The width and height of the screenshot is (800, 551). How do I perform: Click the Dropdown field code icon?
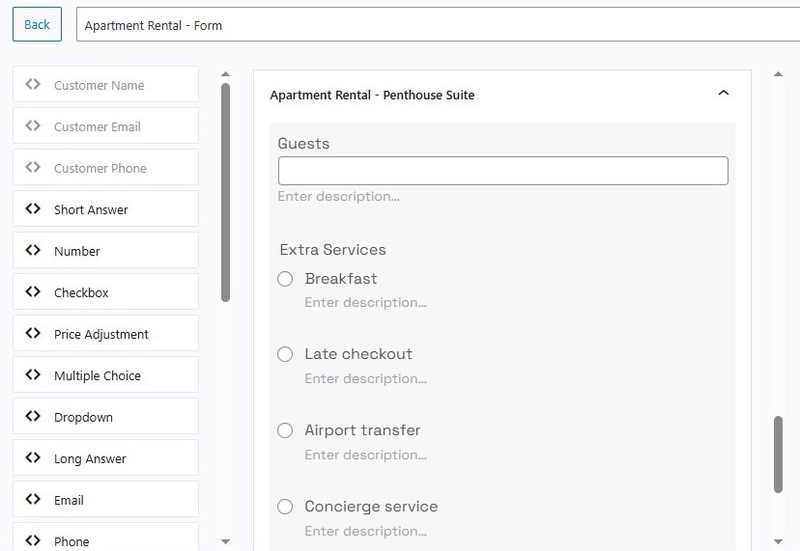33,417
